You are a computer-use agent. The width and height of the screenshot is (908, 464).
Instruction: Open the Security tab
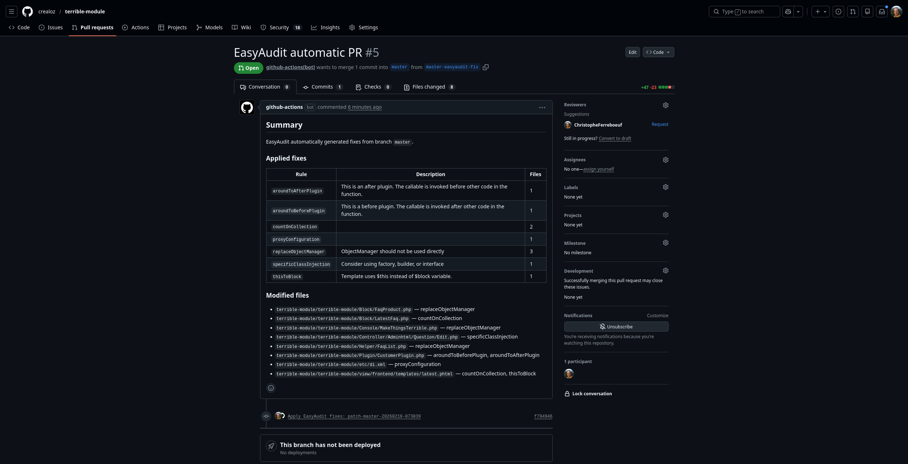(x=279, y=27)
